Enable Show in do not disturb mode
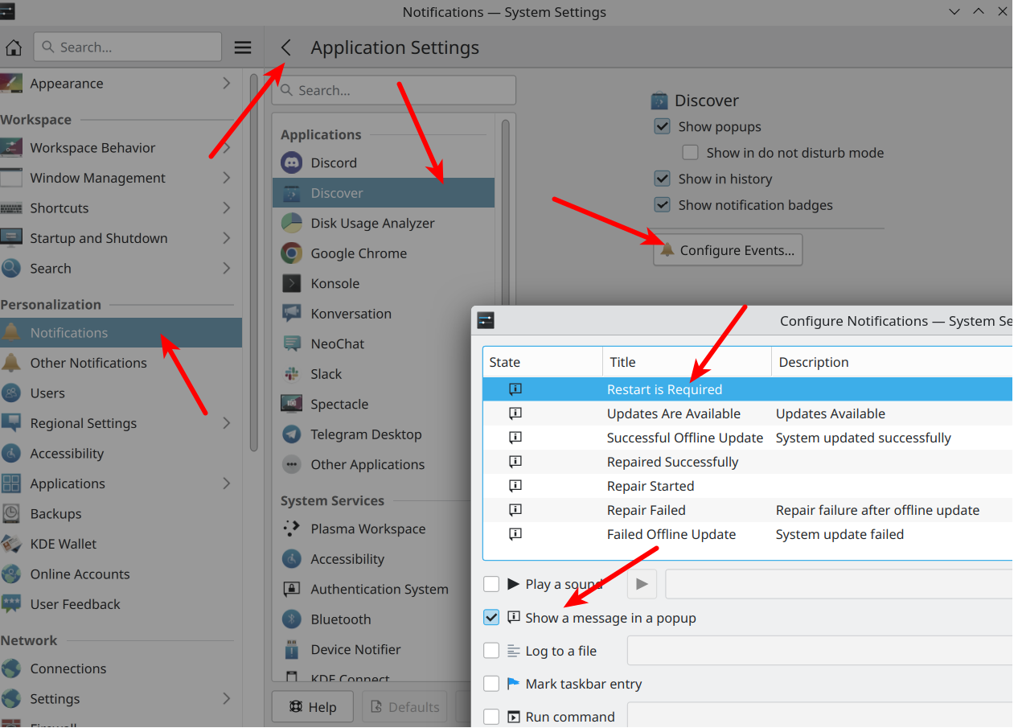The image size is (1018, 728). pyautogui.click(x=690, y=153)
